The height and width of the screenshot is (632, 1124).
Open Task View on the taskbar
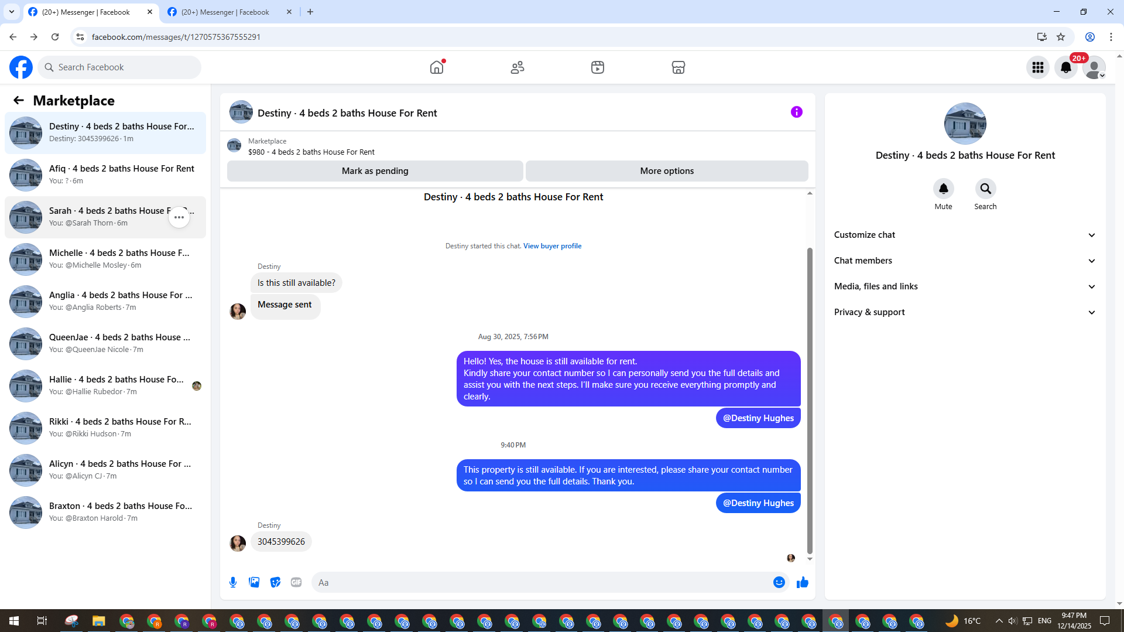(x=42, y=621)
